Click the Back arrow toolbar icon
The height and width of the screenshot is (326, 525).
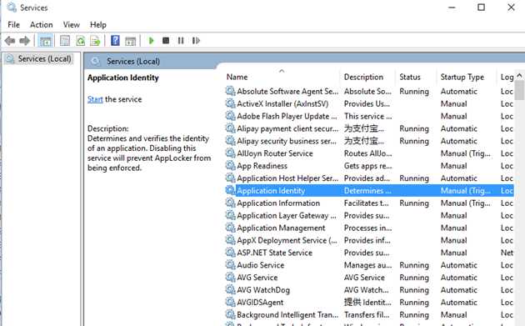click(10, 41)
